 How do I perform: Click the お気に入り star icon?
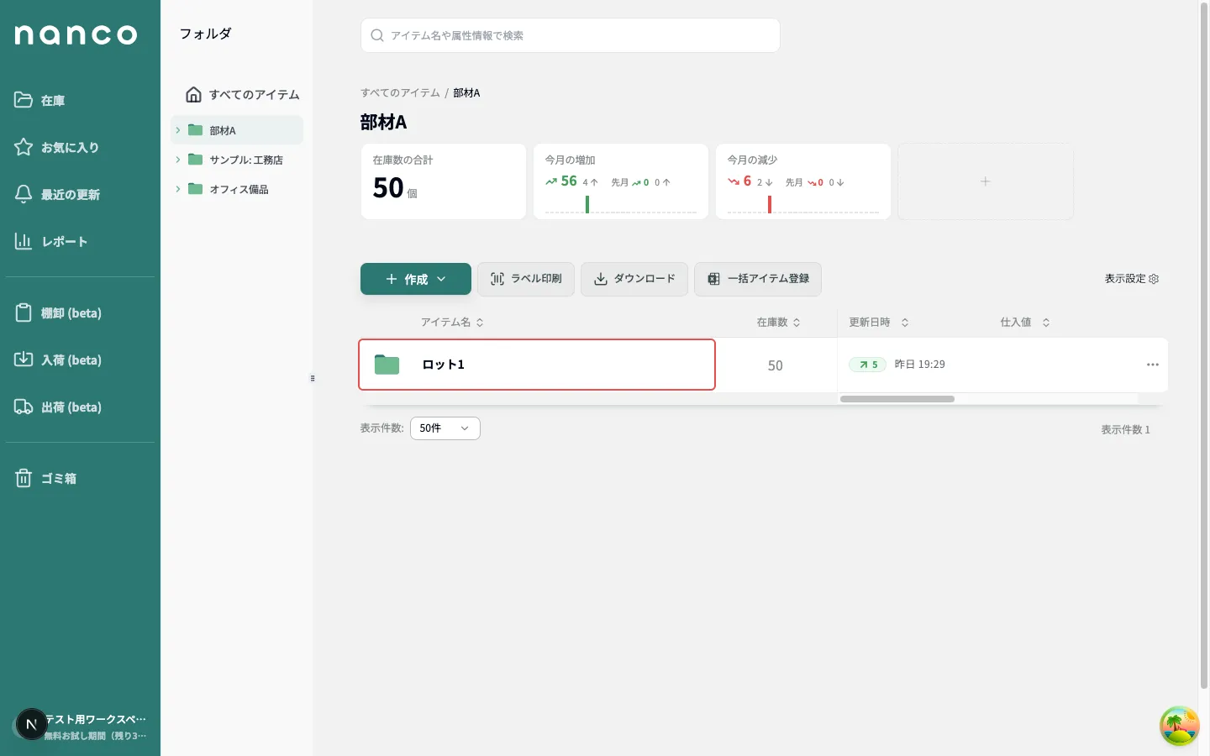[x=24, y=147]
